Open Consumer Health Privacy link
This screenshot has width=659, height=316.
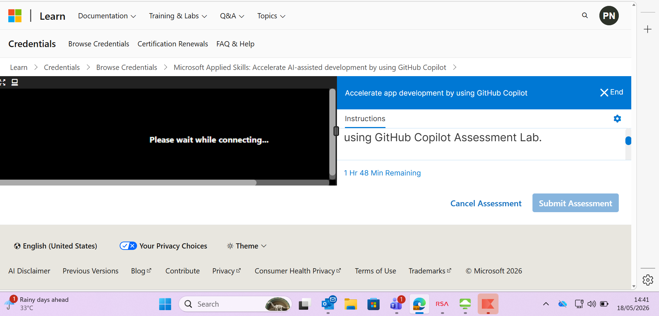pos(298,271)
